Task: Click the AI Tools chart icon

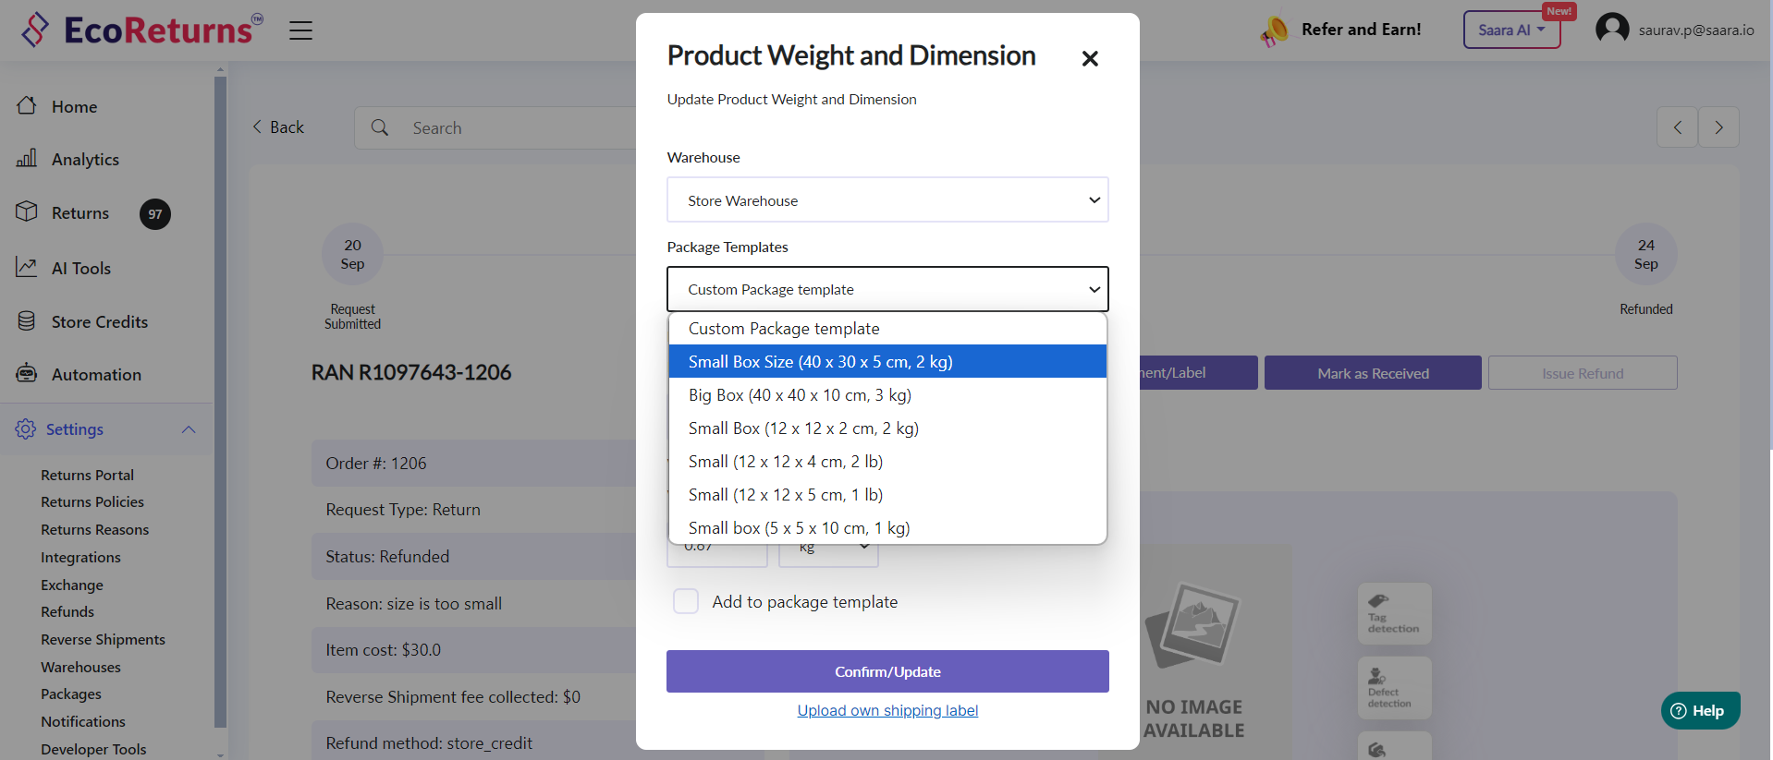Action: (x=27, y=268)
